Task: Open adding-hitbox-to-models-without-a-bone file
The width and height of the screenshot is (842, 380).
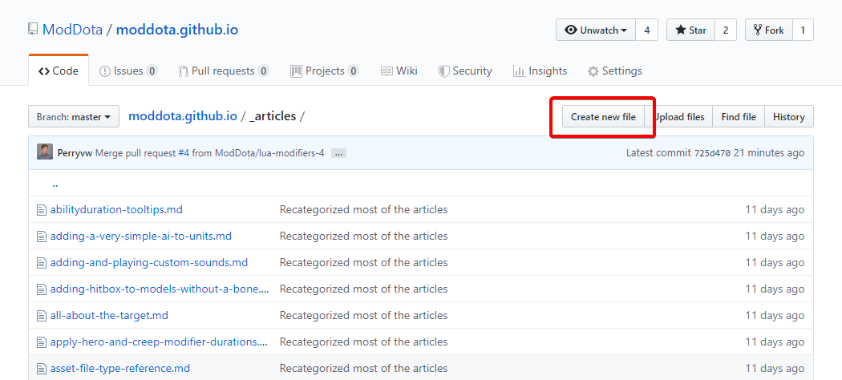Action: pyautogui.click(x=160, y=289)
